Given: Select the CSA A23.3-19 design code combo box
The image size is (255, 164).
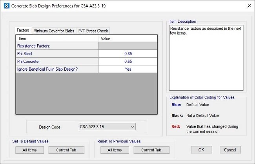Looking at the screenshot, I should point(107,127).
